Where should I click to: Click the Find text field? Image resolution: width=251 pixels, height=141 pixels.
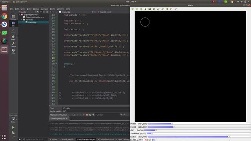point(96,108)
